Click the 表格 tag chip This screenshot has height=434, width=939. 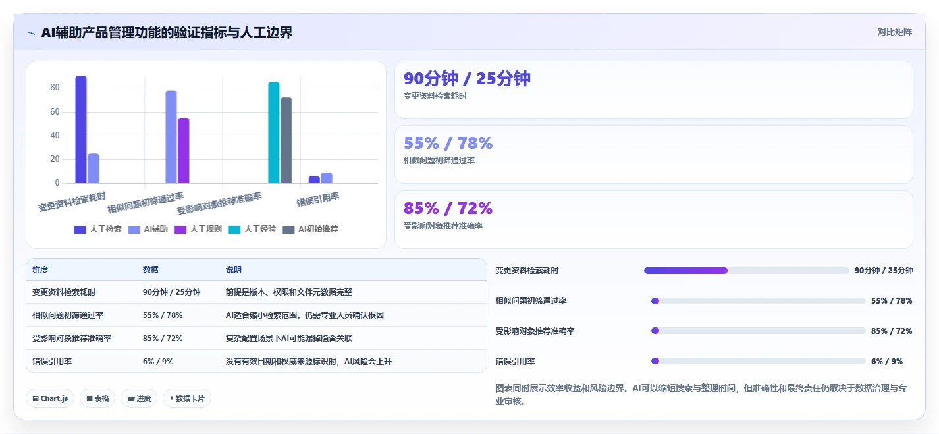click(x=97, y=398)
